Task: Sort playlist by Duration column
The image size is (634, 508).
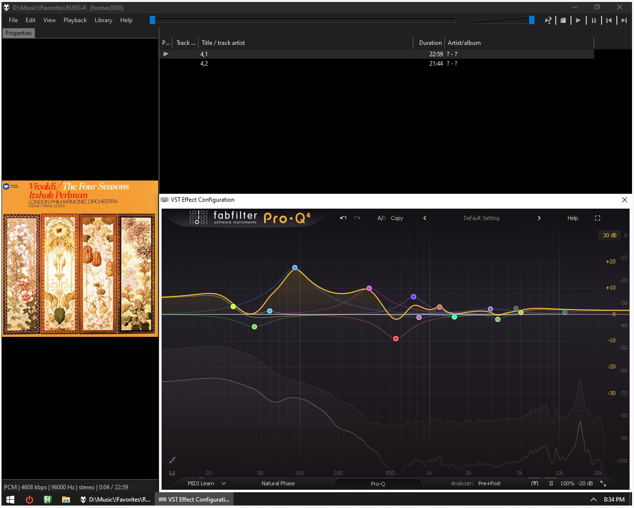Action: tap(429, 43)
